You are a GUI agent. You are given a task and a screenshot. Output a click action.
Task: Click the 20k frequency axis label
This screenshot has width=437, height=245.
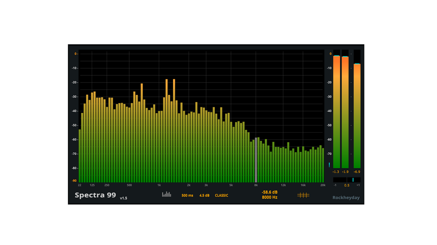pos(323,185)
